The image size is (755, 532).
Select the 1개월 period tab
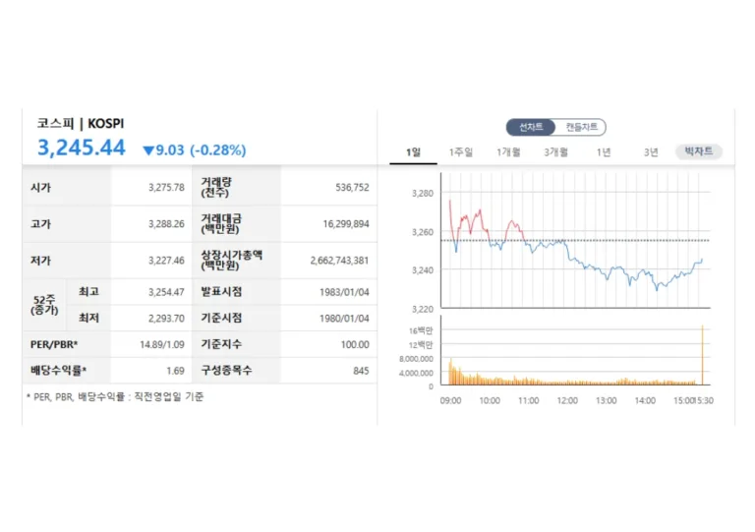[508, 152]
